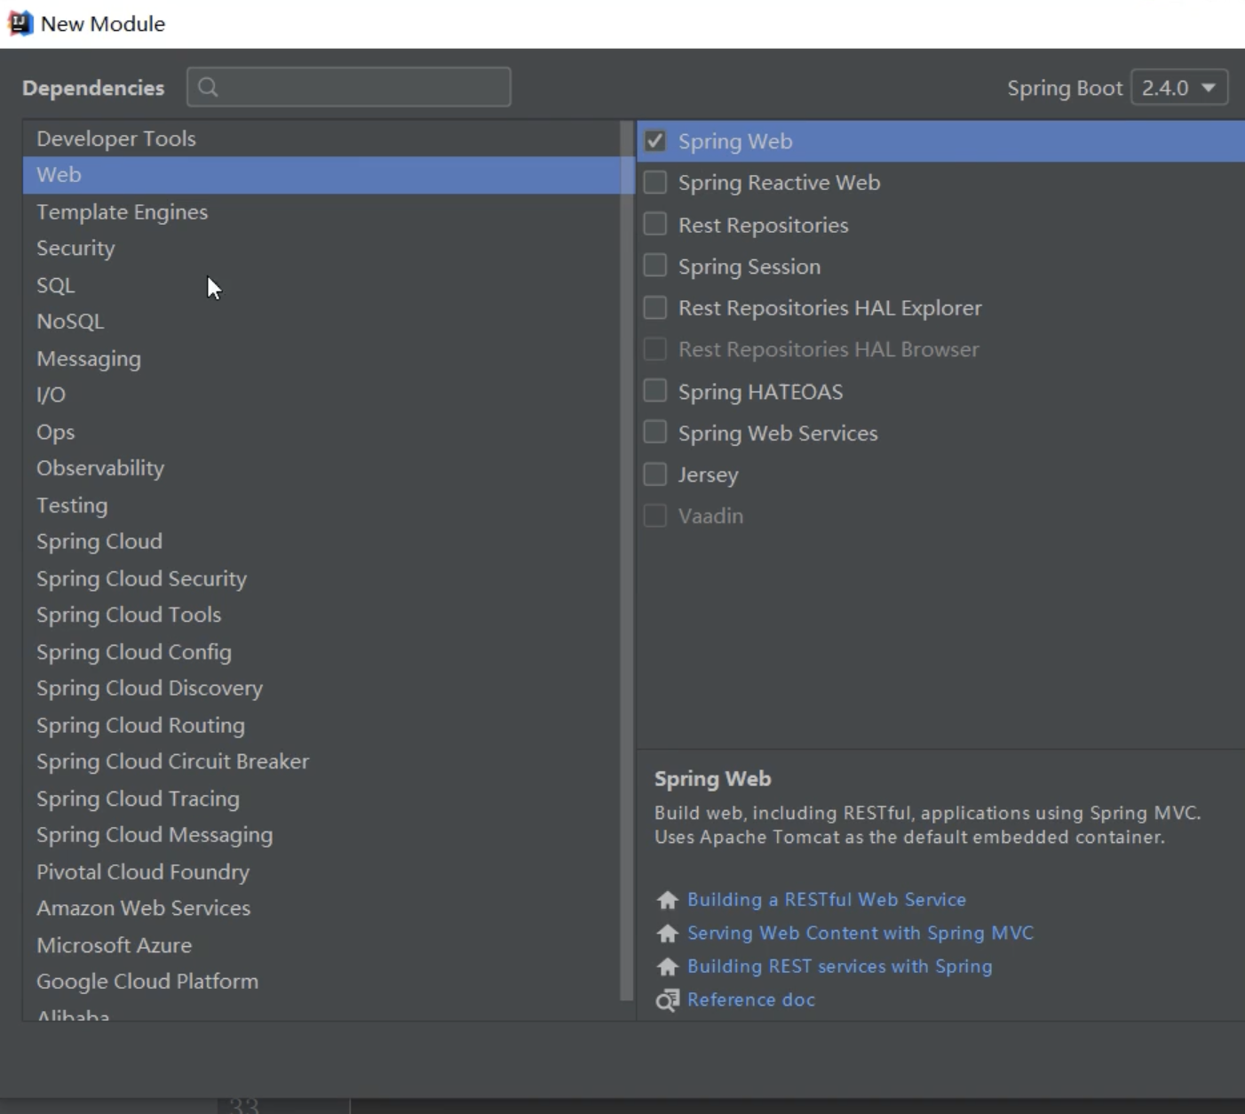
Task: Select Spring Cloud Tracing category
Action: coord(323,799)
